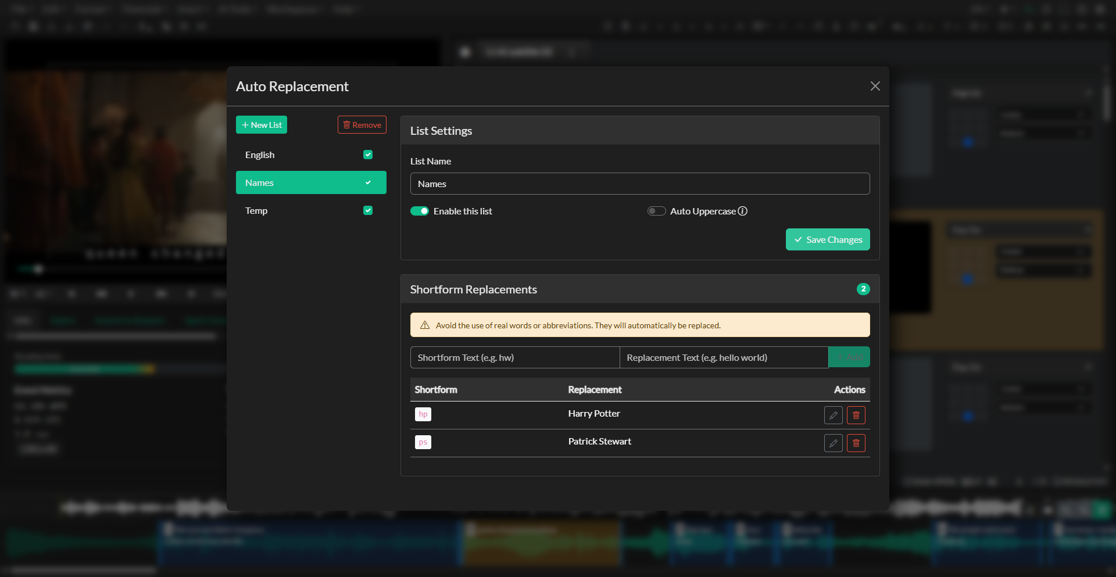The width and height of the screenshot is (1116, 577).
Task: Toggle the Names list checkmark
Action: 368,182
